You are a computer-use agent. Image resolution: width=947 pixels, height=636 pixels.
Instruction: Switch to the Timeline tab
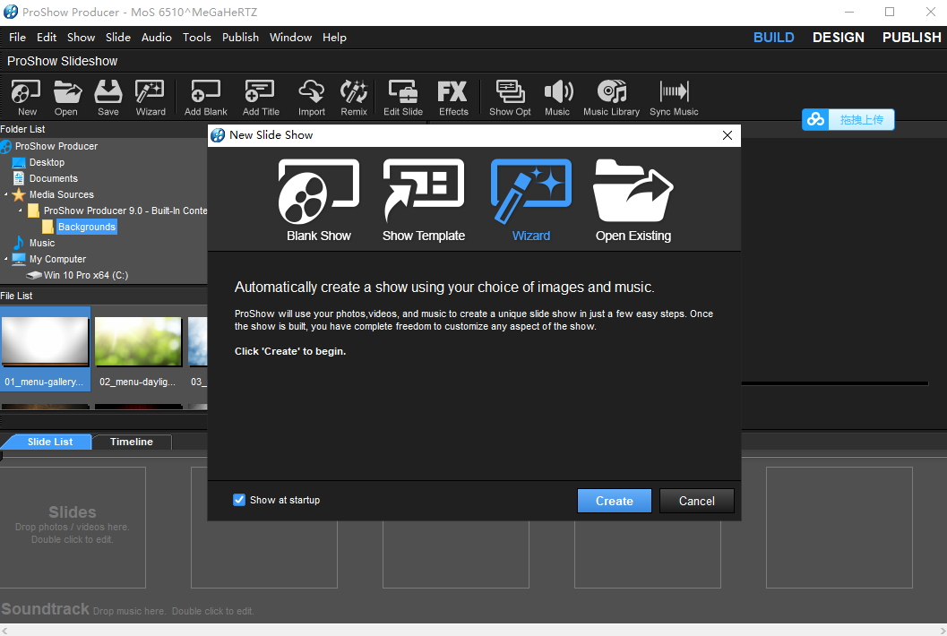pyautogui.click(x=132, y=442)
